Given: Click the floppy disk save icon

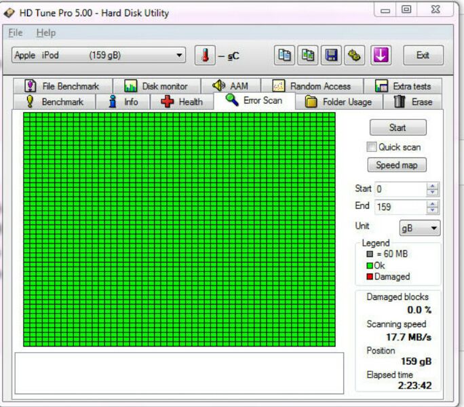Looking at the screenshot, I should tap(330, 56).
